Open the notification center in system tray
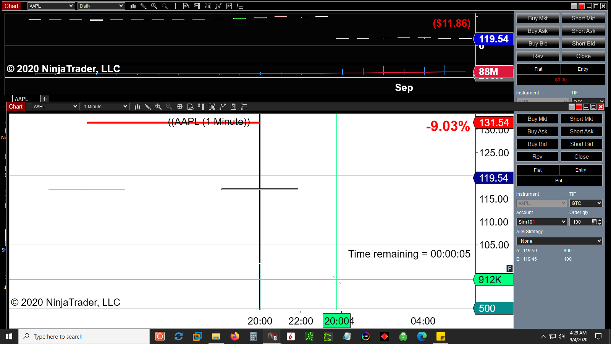 (598, 336)
